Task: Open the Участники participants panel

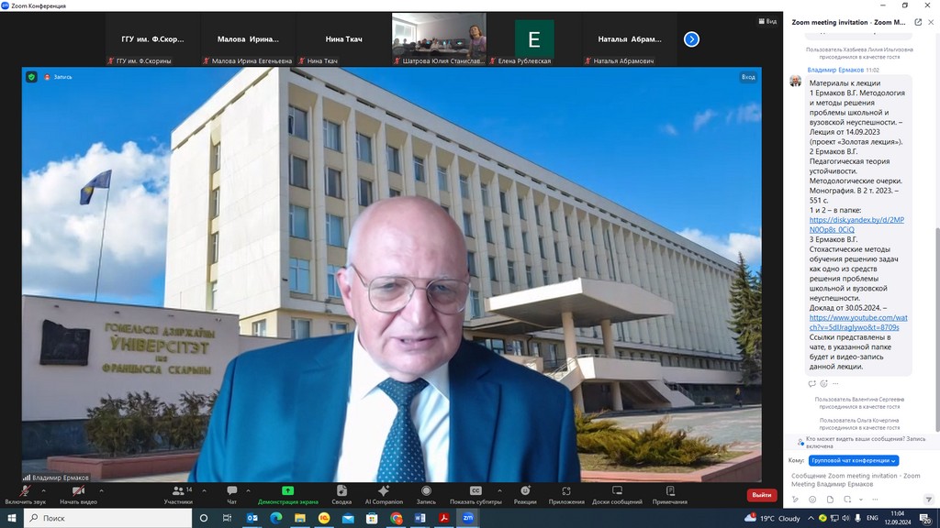Action: 177,494
